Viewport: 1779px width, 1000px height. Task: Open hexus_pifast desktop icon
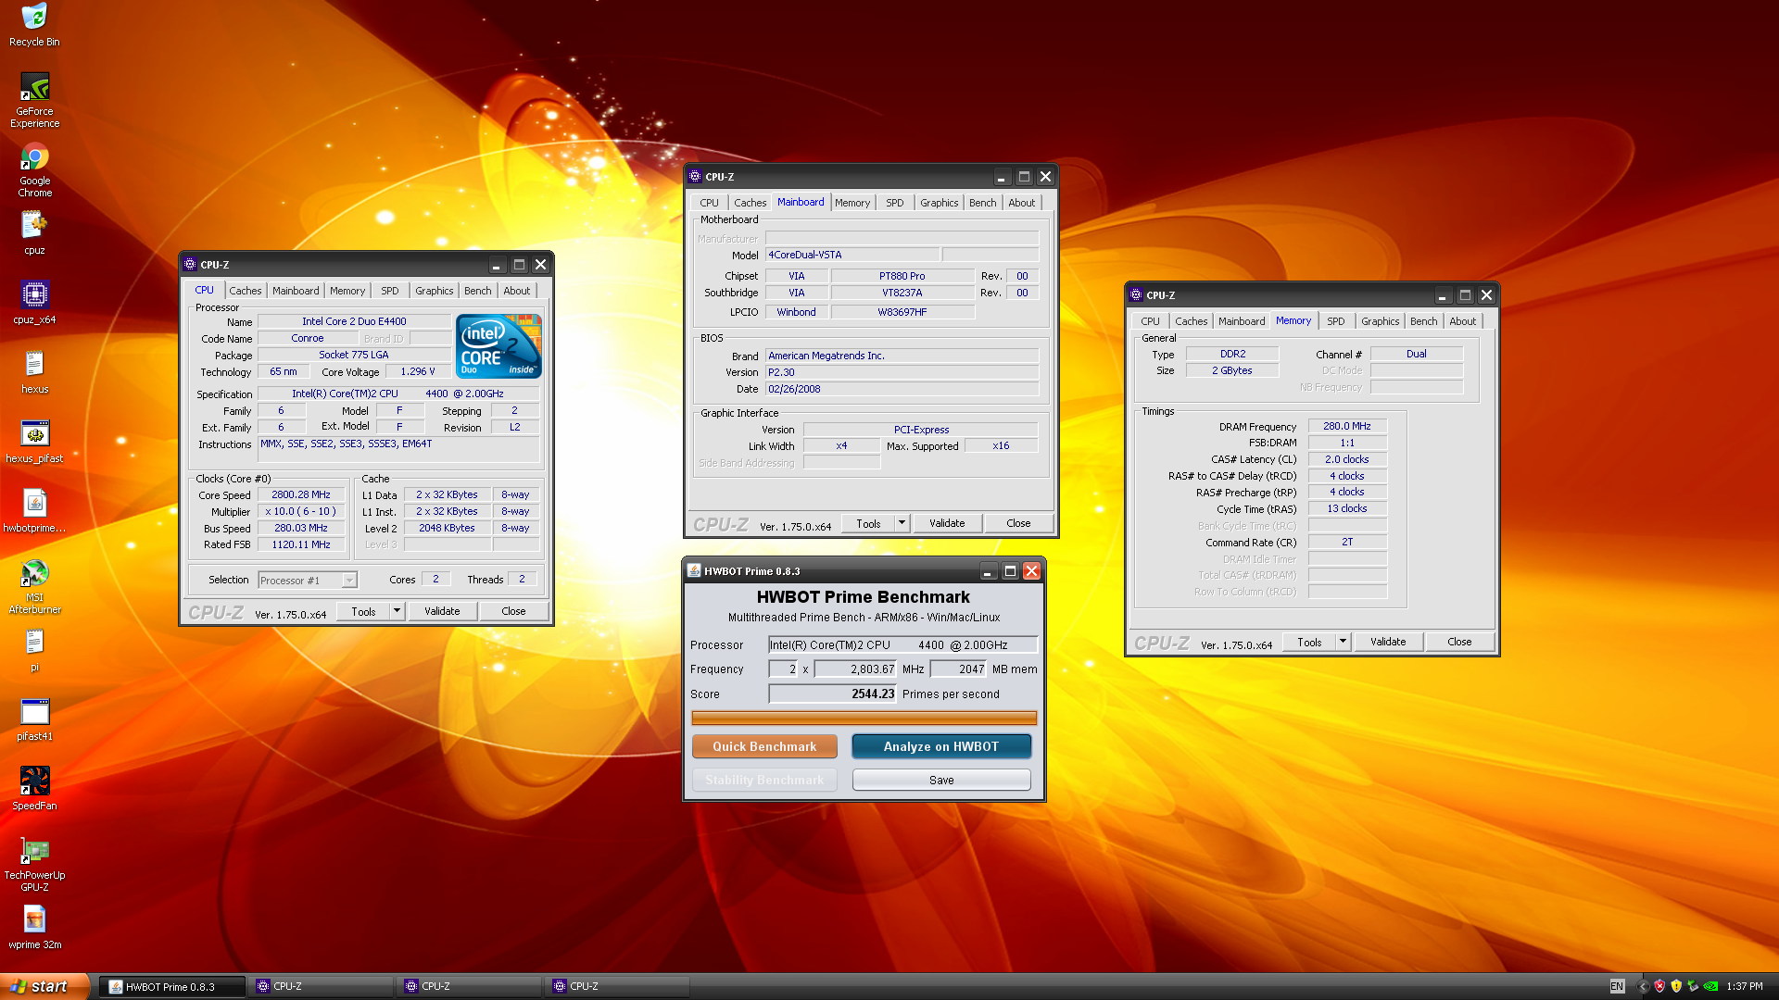click(34, 441)
